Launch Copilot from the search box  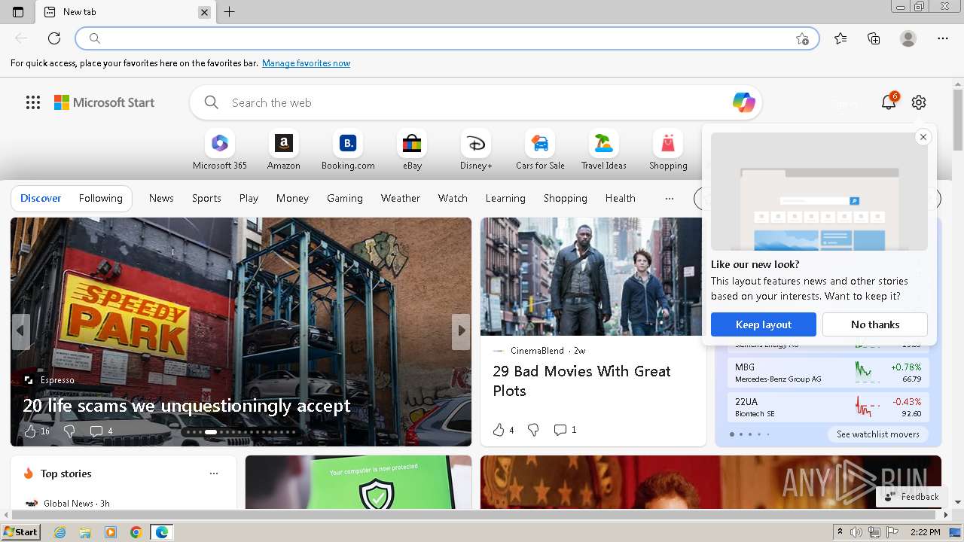coord(743,102)
